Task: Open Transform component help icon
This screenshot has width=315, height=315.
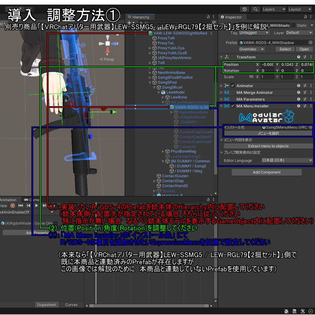Action: click(x=298, y=57)
